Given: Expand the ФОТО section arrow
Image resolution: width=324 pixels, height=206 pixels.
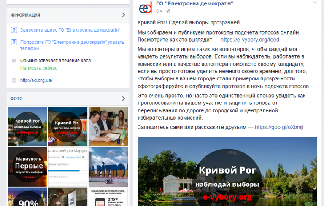Looking at the screenshot, I should pyautogui.click(x=124, y=99).
